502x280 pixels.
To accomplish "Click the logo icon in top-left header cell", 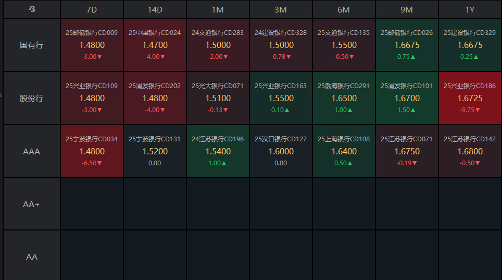I will click(x=32, y=9).
